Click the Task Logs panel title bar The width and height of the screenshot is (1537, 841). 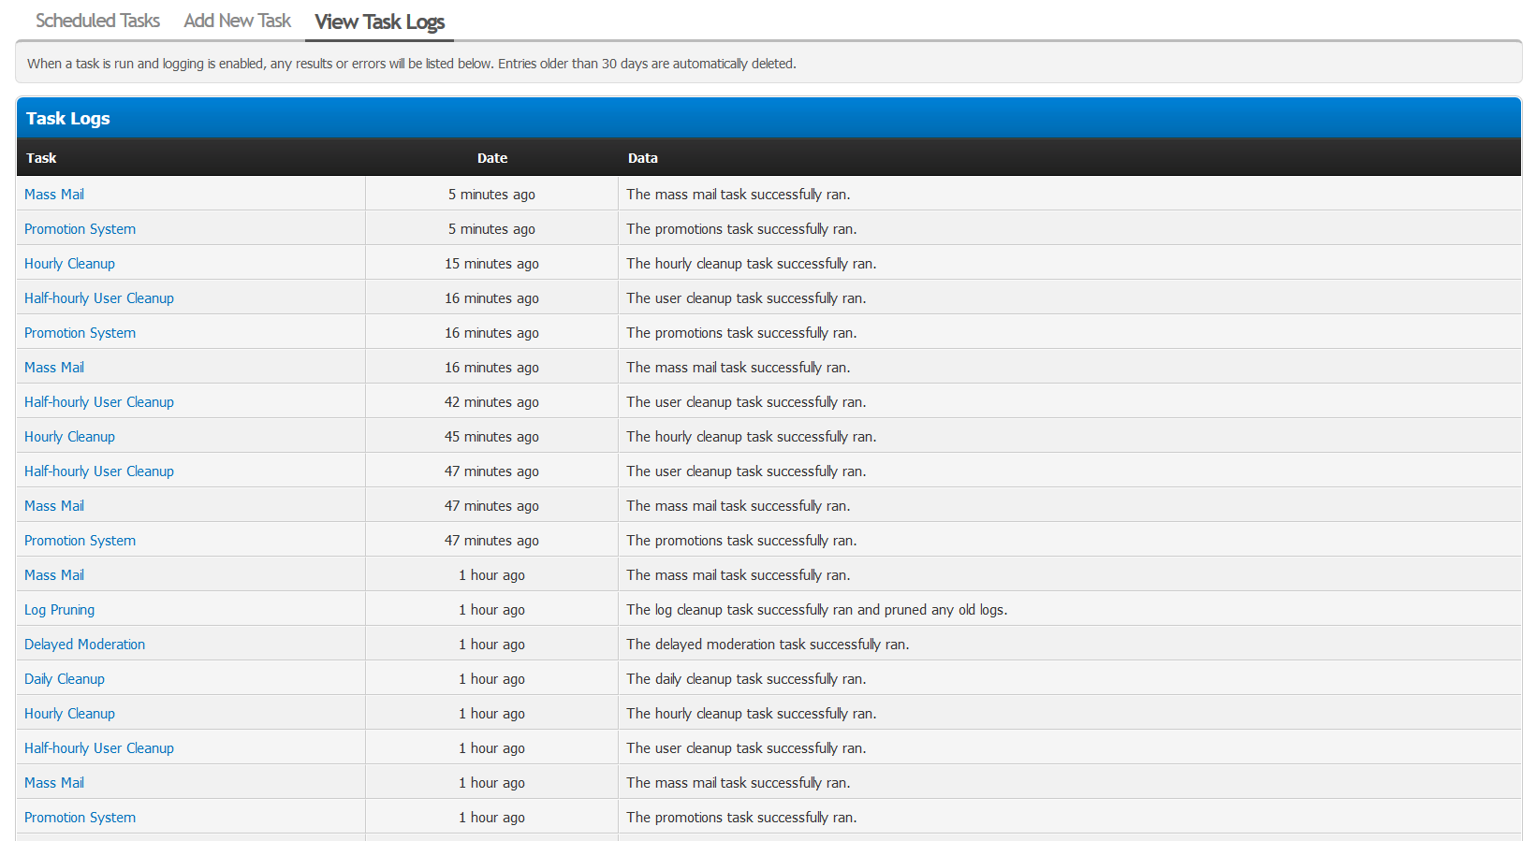768,118
